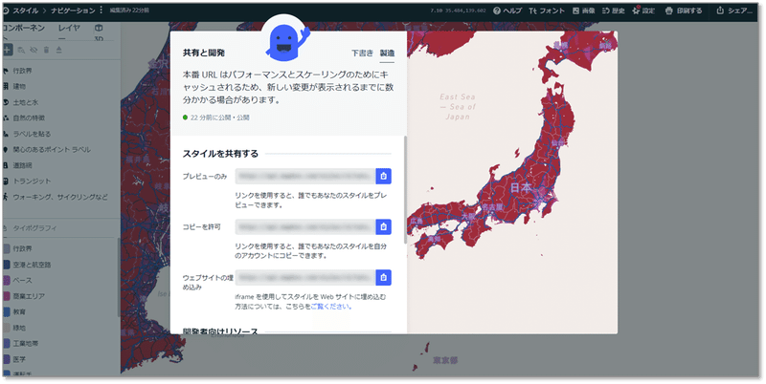Viewport: 766px width, 384px height.
Task: Click the share dialog scrollbar
Action: pos(405,190)
